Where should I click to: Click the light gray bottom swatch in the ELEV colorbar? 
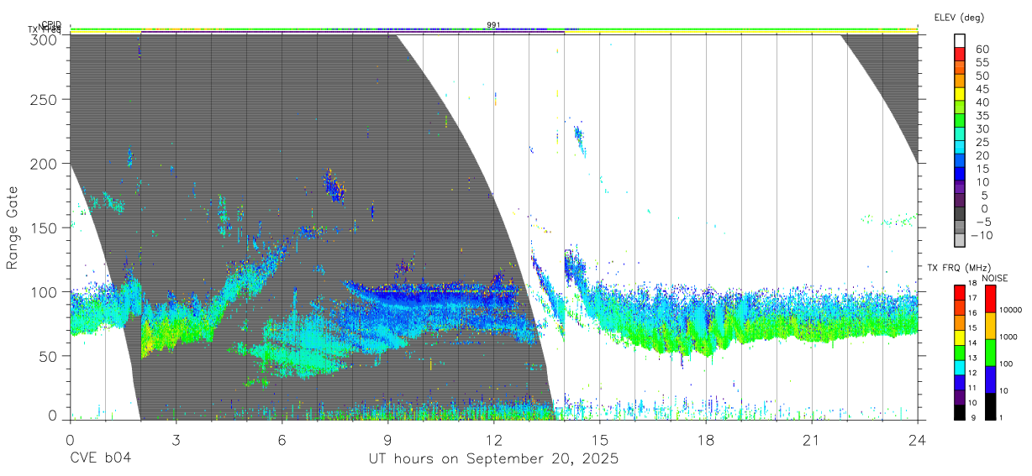click(x=961, y=241)
